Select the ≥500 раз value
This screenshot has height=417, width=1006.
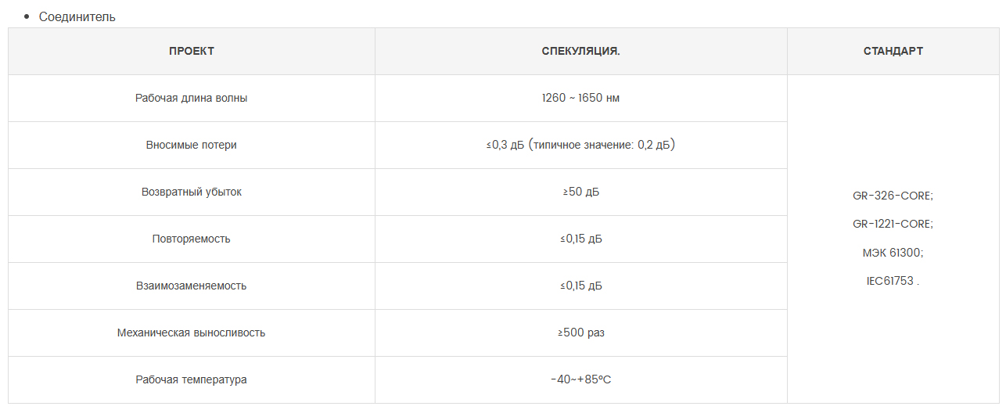click(x=580, y=333)
